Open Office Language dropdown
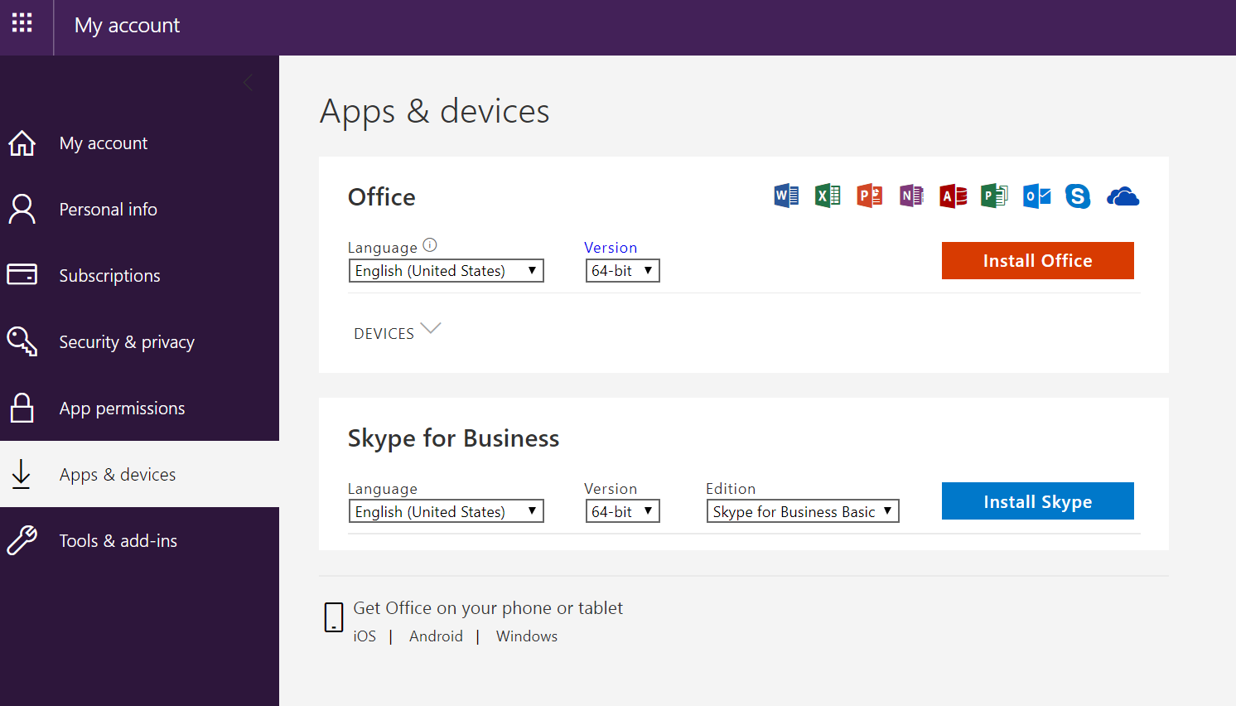The image size is (1236, 706). coord(447,271)
